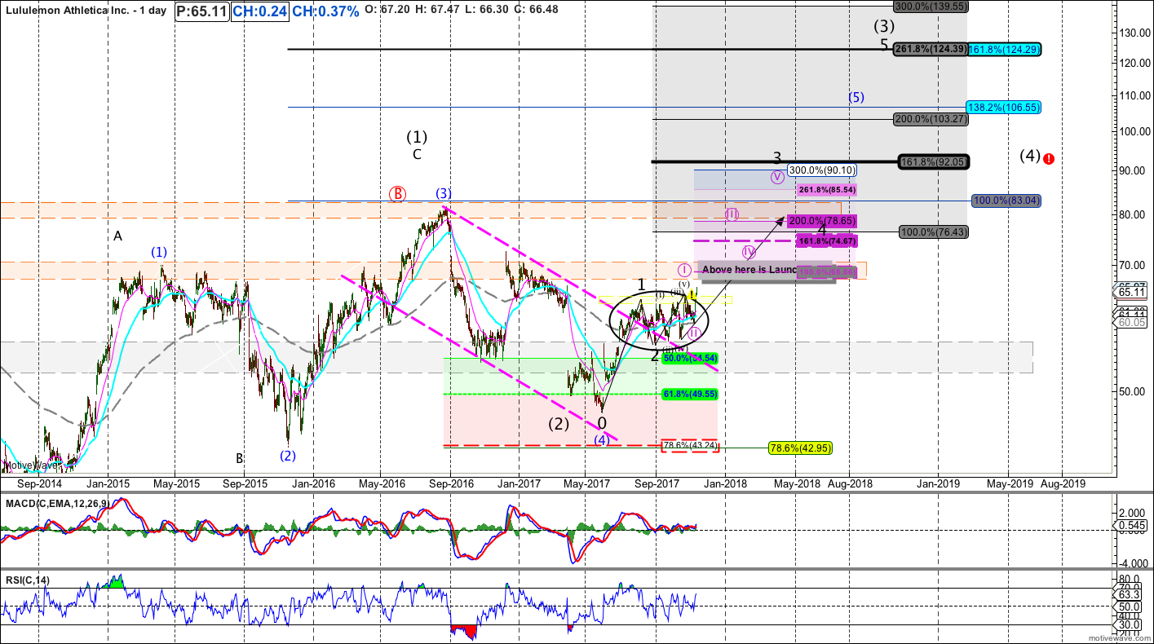Select the magenta circled iv wave marker
This screenshot has width=1154, height=644.
(x=748, y=251)
